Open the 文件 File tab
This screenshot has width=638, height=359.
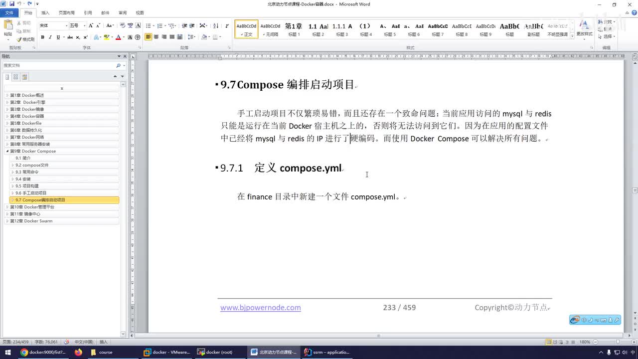(9, 12)
